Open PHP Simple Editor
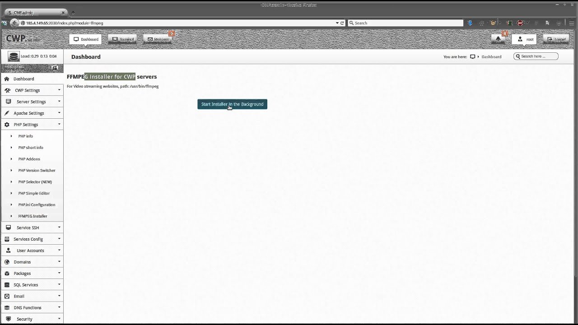The height and width of the screenshot is (325, 578). 34,193
